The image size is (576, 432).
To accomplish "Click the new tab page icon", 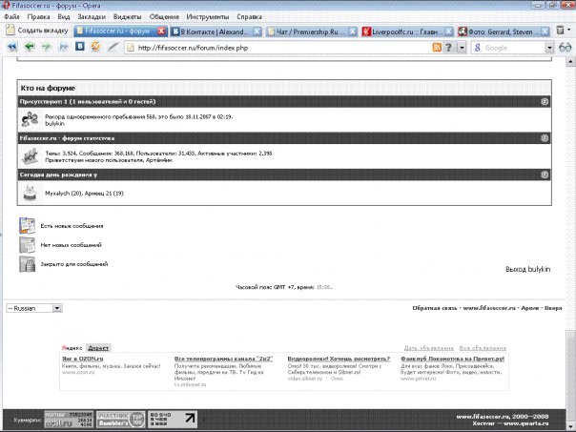I will click(x=10, y=31).
